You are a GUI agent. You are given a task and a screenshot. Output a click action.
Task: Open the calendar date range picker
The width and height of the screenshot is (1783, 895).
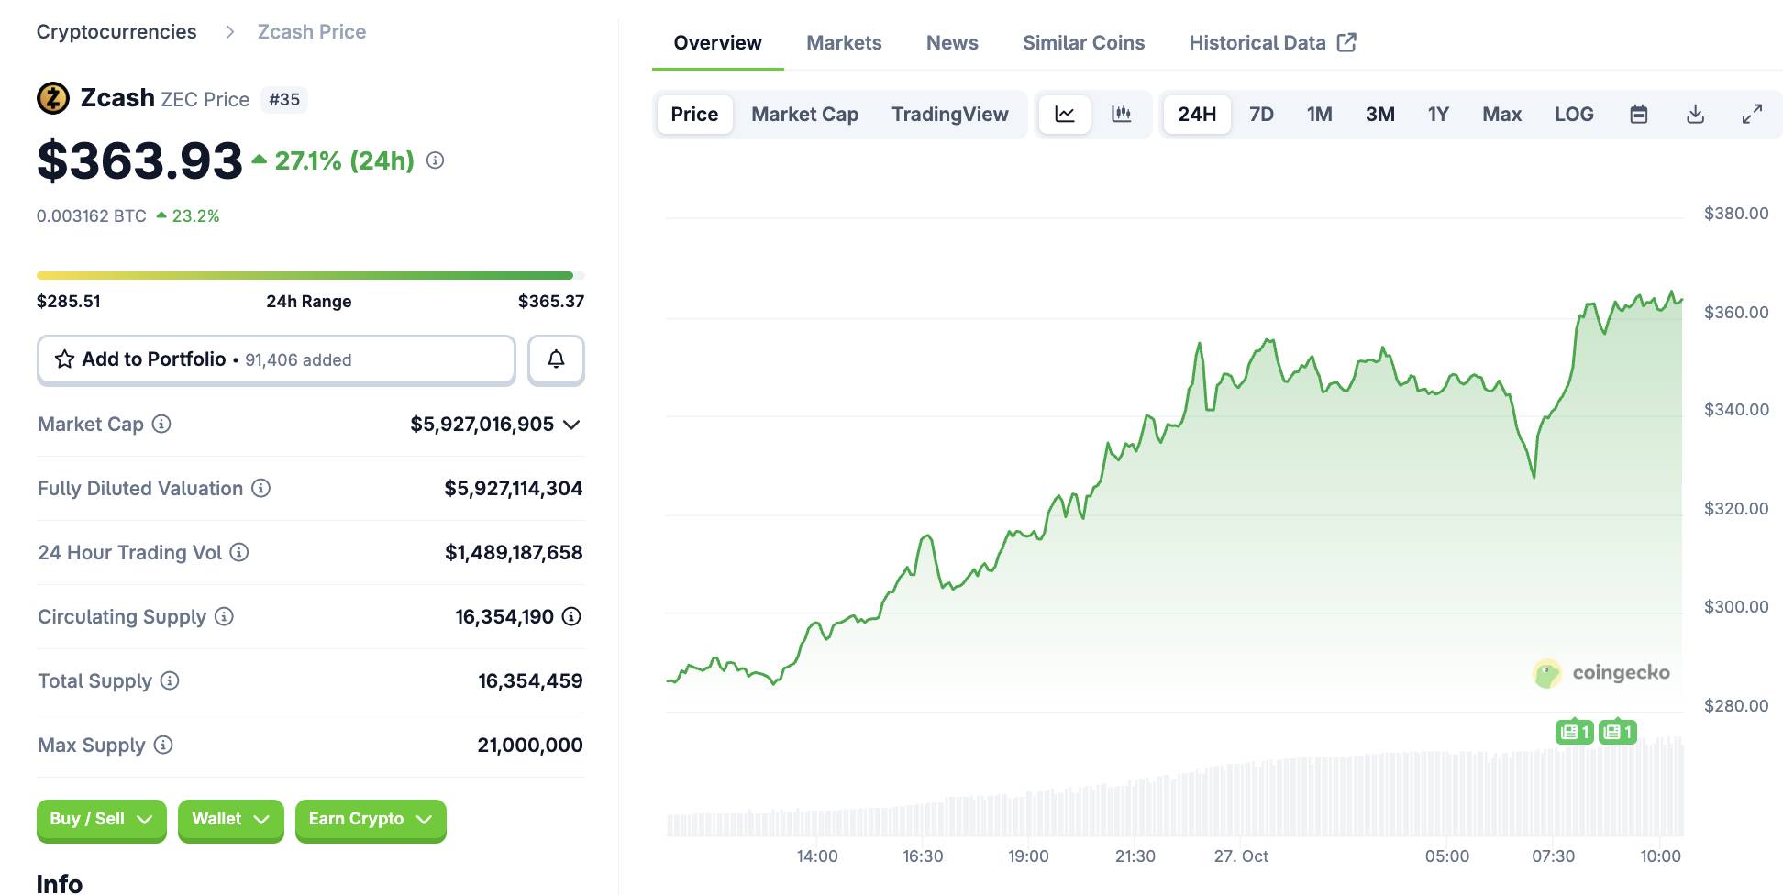1638,115
